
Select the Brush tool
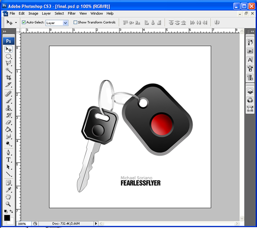pyautogui.click(x=8, y=101)
